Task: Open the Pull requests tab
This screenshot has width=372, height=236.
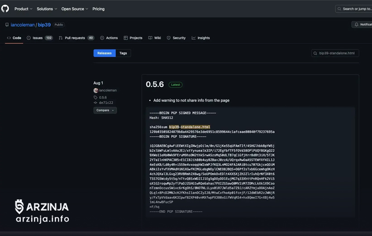Action: tap(76, 38)
